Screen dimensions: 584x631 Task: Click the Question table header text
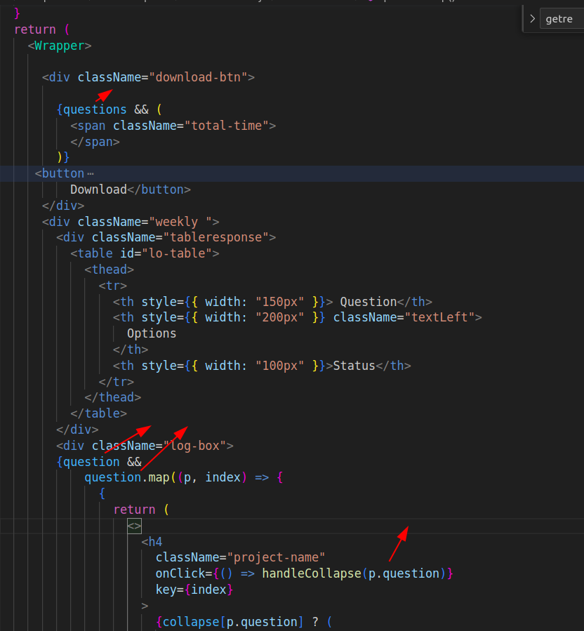coord(369,302)
